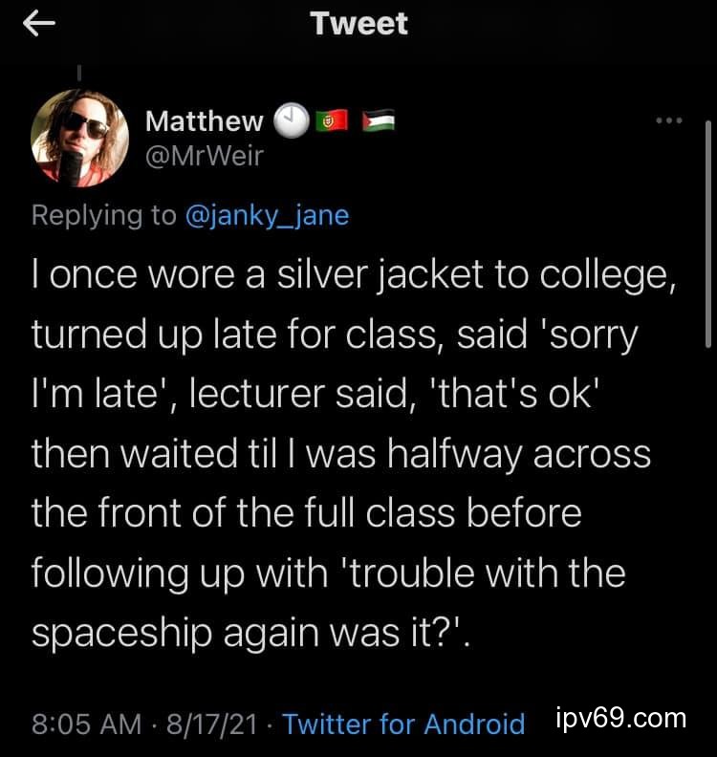Open the @MrWeir handle
Viewport: 717px width, 757px height.
[x=203, y=156]
